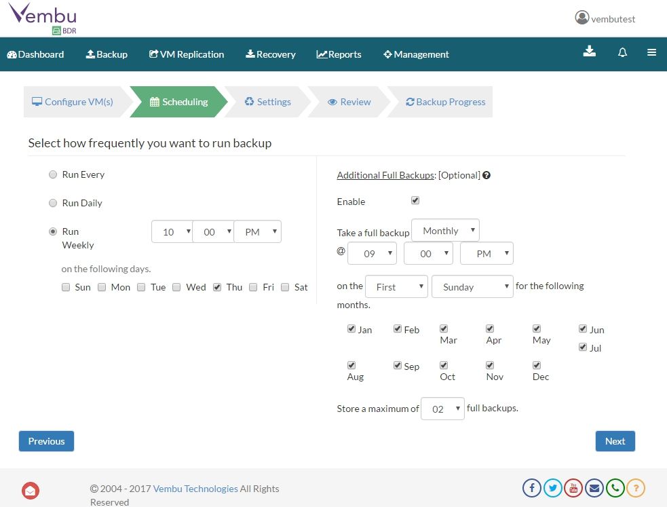Open the VM Replication menu
The width and height of the screenshot is (667, 507).
(187, 54)
